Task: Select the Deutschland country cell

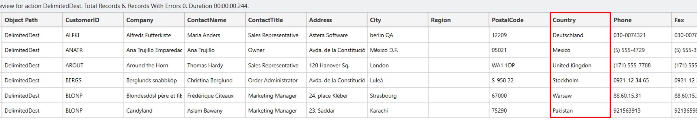Action: tap(568, 35)
